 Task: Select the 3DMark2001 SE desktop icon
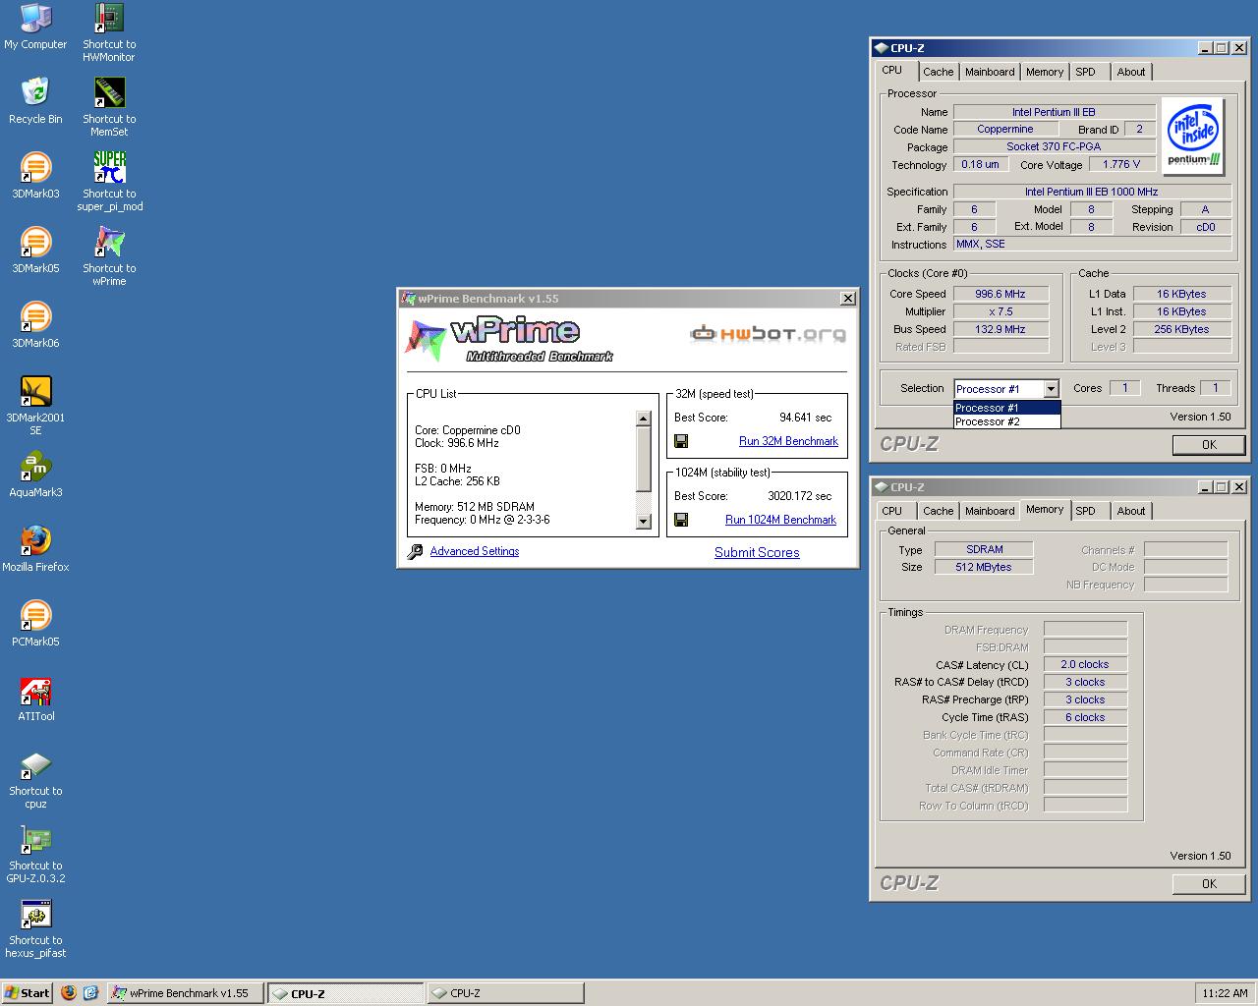tap(35, 406)
